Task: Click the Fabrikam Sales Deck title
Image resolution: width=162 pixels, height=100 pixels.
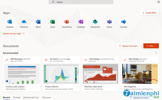Action: (93, 87)
